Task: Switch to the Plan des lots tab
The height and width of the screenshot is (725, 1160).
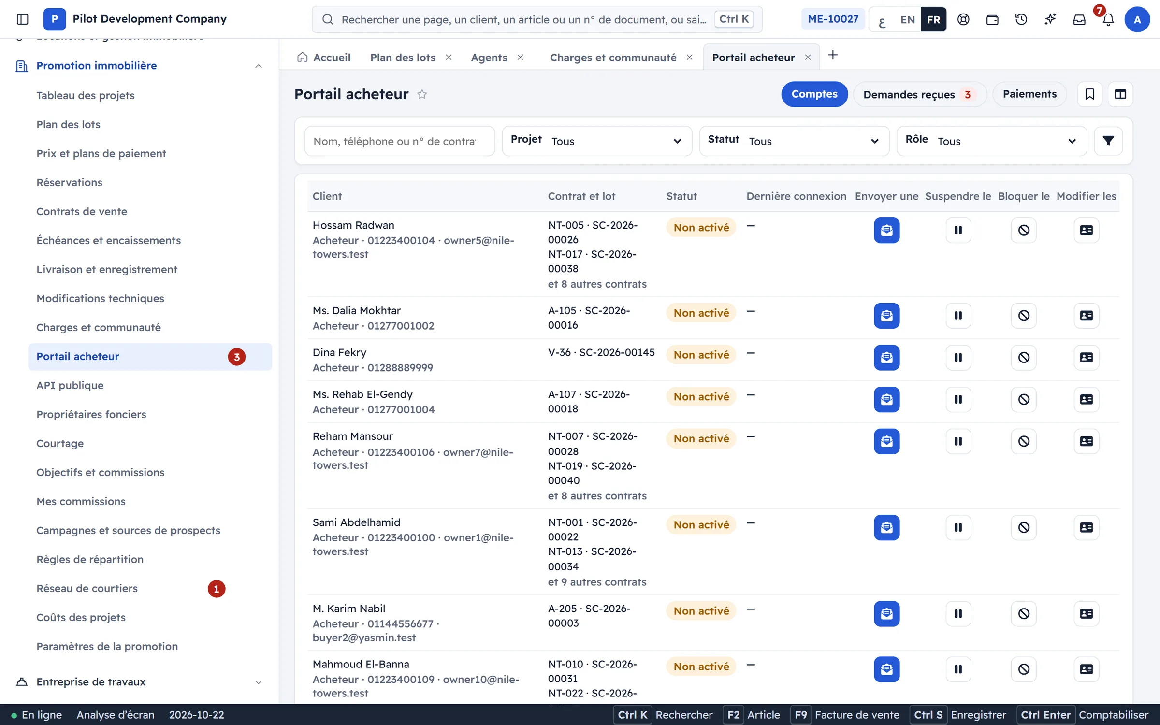Action: pyautogui.click(x=403, y=58)
